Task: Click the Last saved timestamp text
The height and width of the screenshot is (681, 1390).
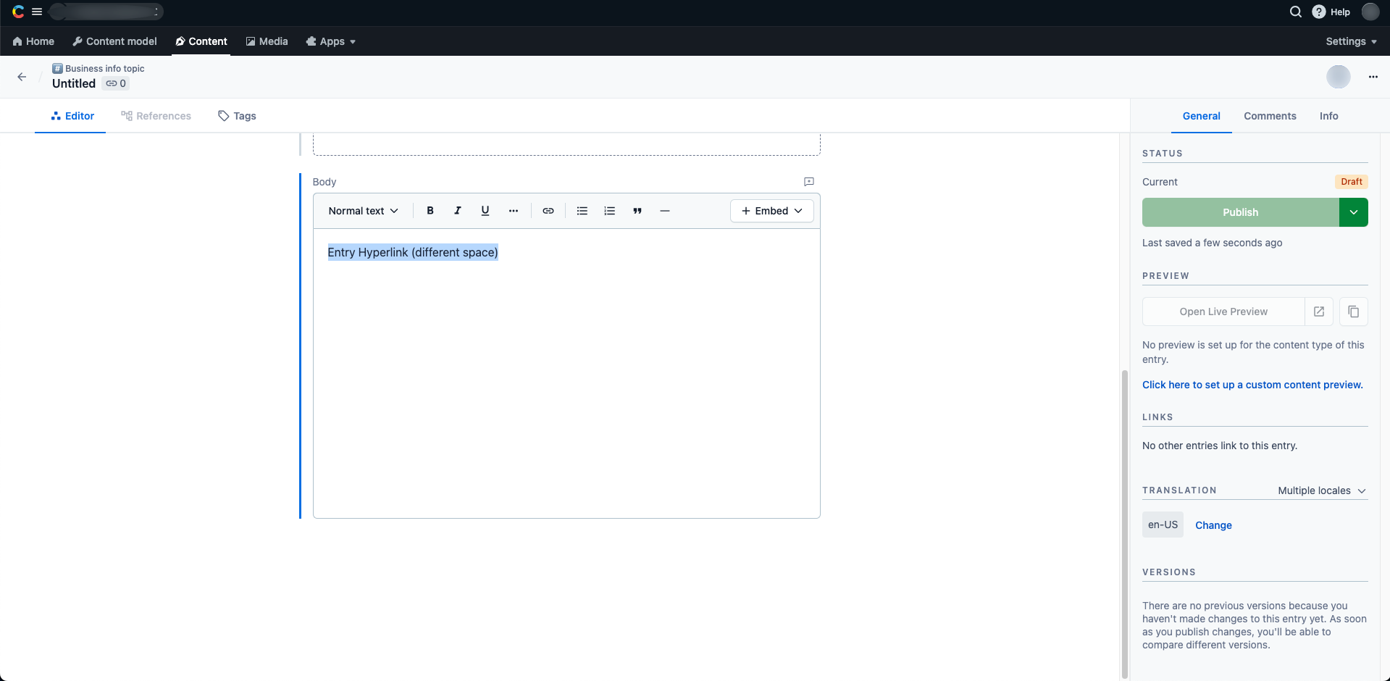Action: (1212, 243)
